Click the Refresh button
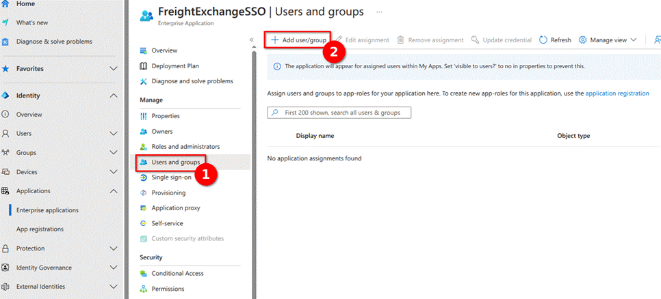661x299 pixels. (x=555, y=40)
